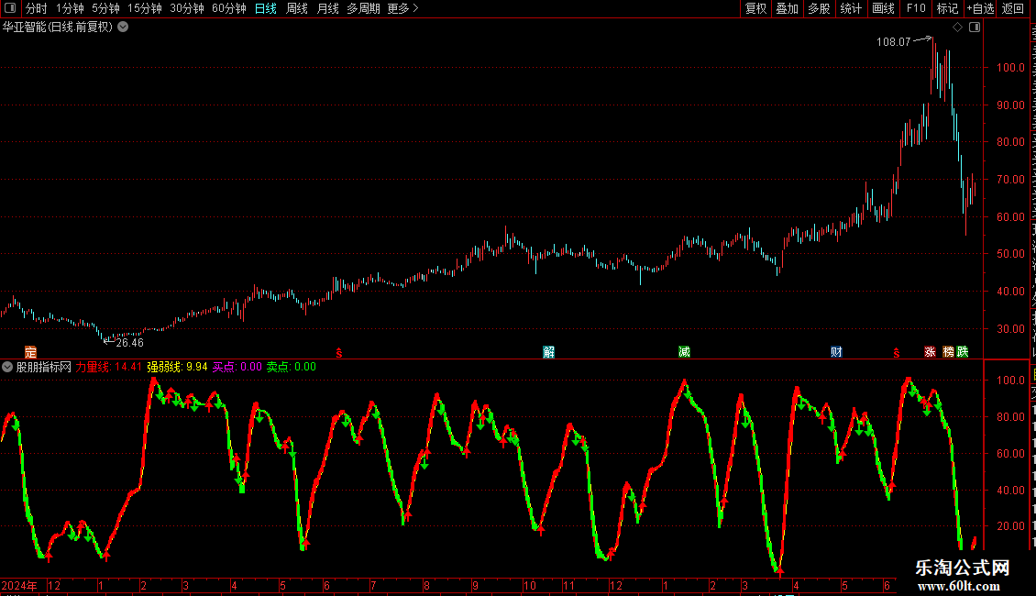The height and width of the screenshot is (596, 1036).
Task: Click the 26.46 low price label
Action: tap(129, 342)
